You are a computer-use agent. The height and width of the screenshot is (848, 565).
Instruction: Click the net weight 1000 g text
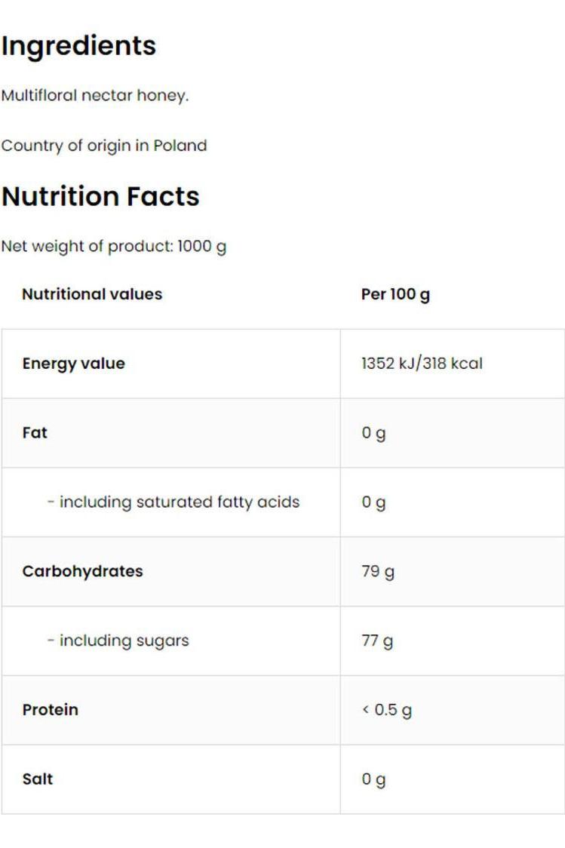coord(114,246)
